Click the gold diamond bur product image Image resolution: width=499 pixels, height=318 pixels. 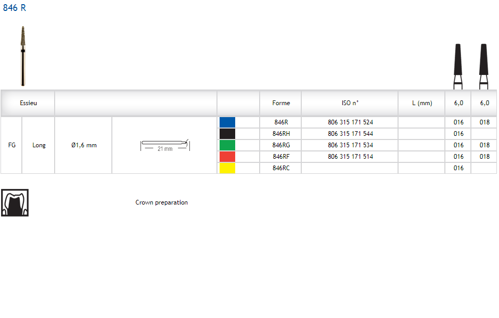[x=23, y=56]
